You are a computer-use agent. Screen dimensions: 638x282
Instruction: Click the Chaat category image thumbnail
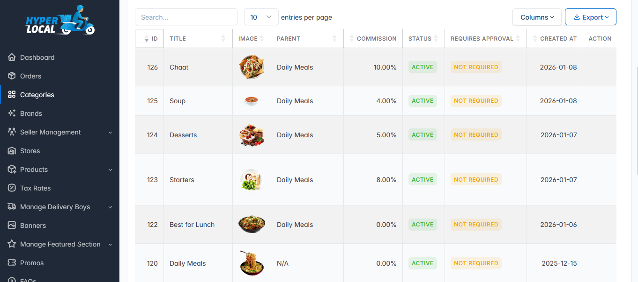click(x=252, y=67)
